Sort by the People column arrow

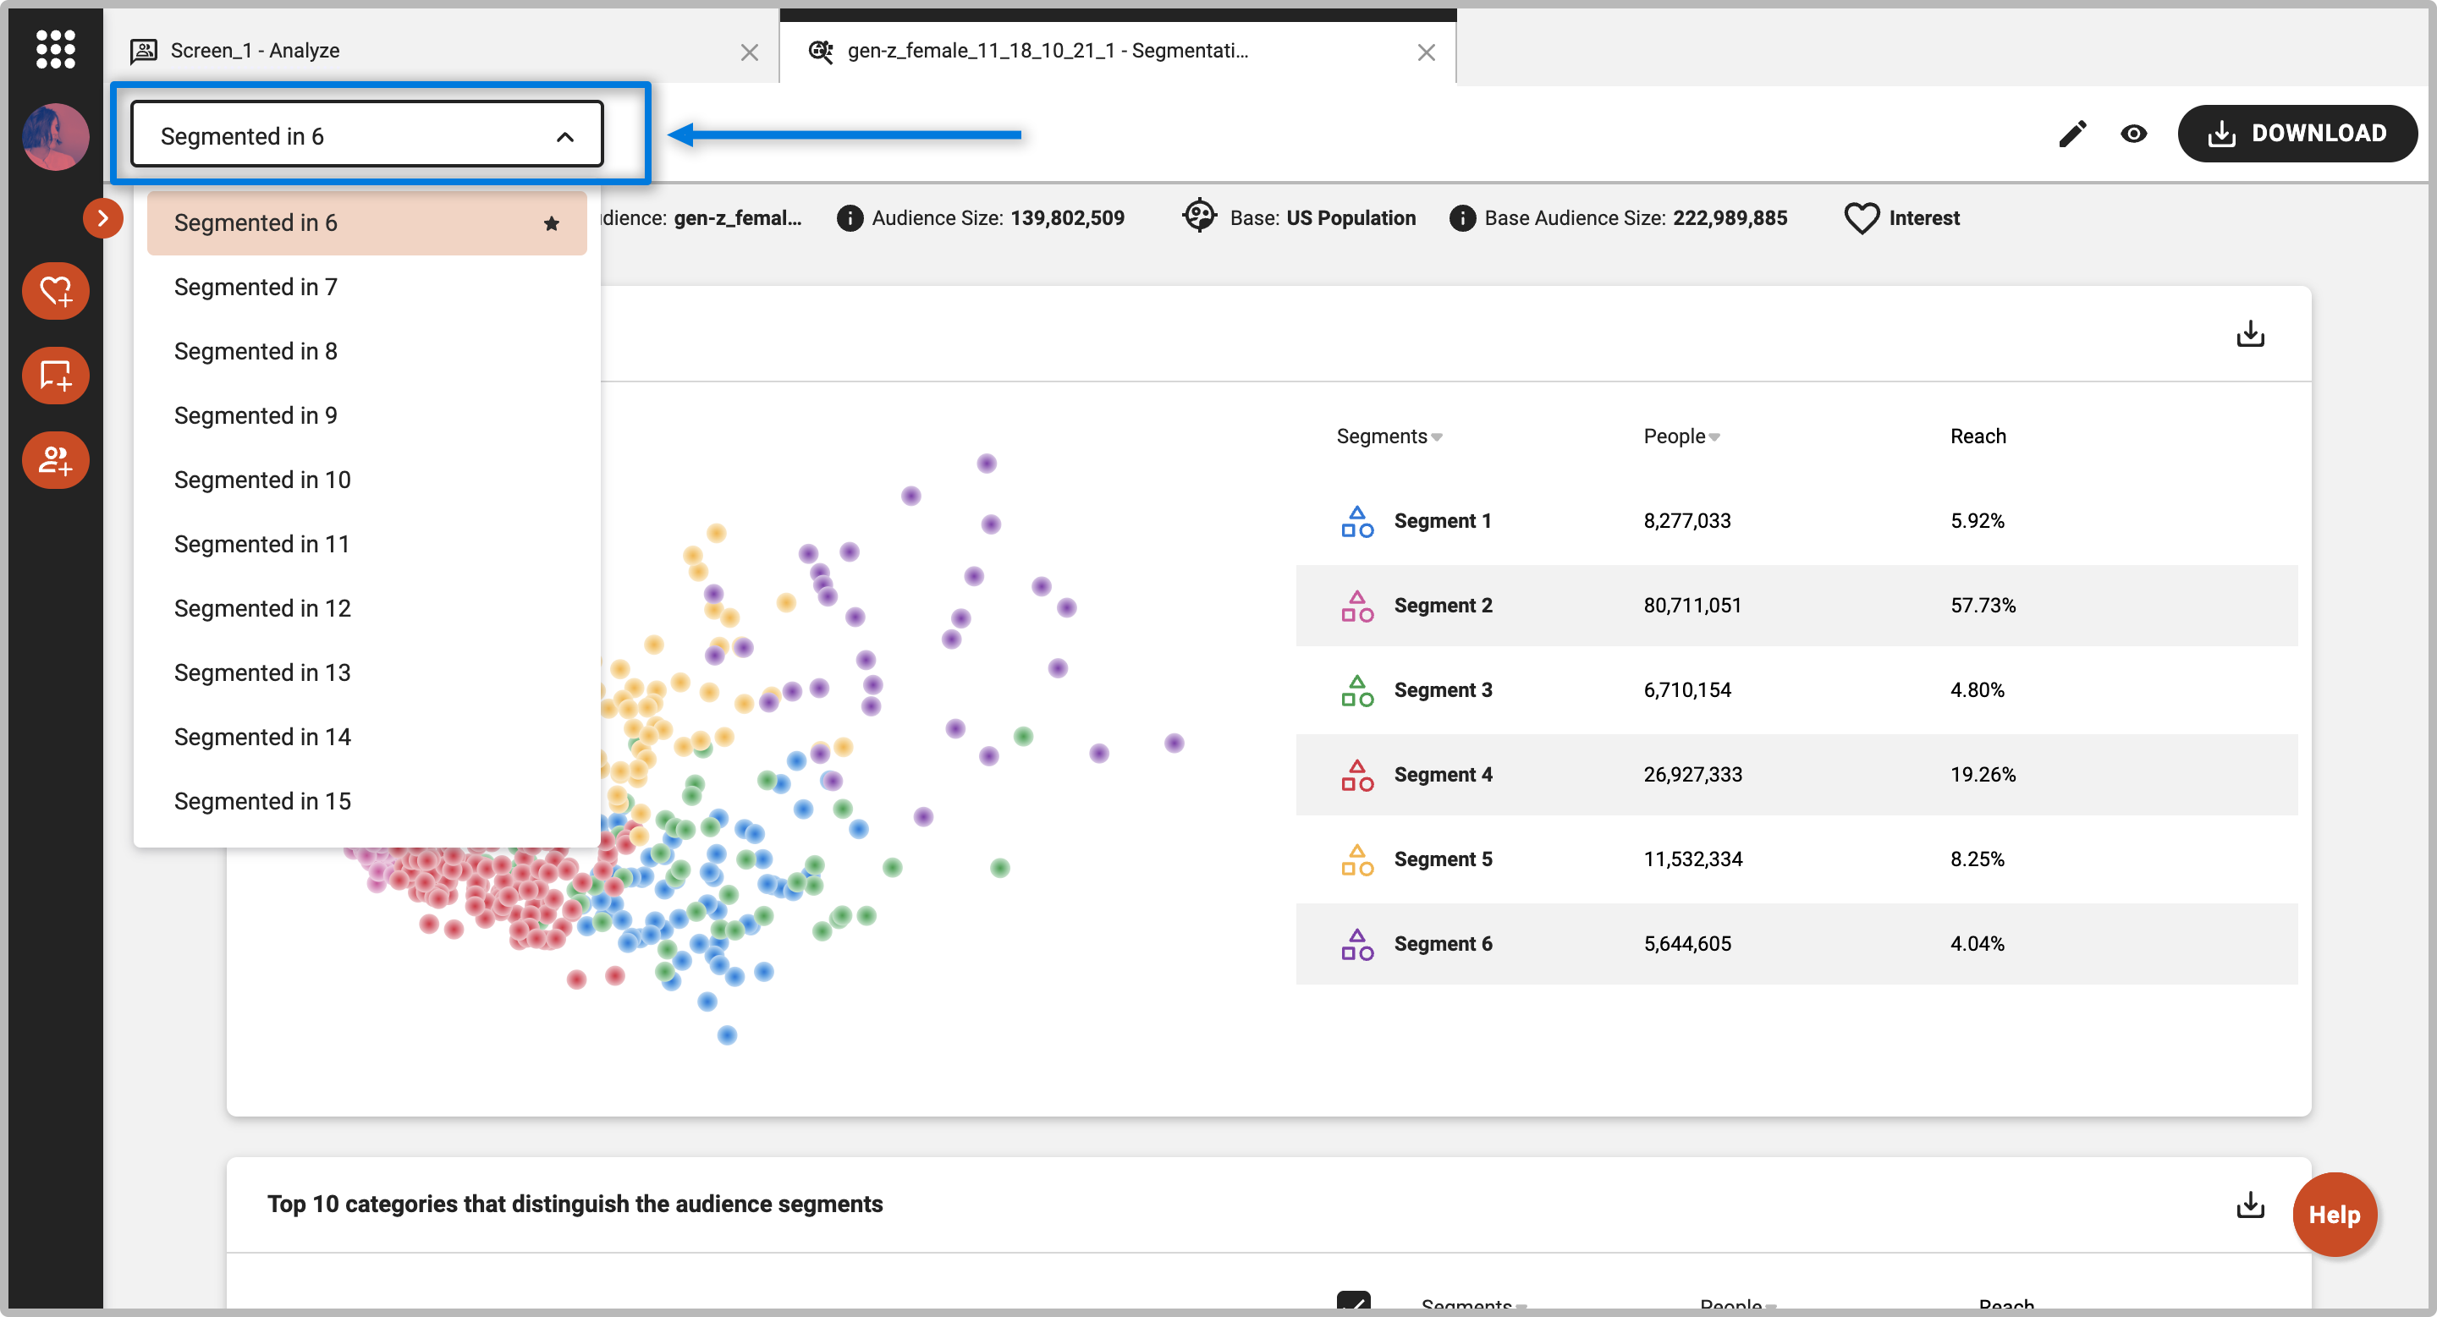click(1714, 438)
